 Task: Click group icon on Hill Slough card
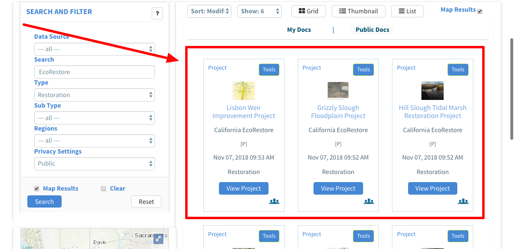[463, 201]
